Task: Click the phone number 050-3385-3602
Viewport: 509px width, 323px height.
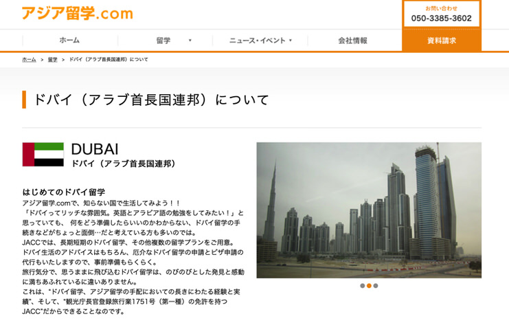Action: pos(441,19)
